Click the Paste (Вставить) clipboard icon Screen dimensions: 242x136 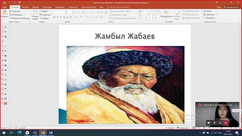[x=5, y=13]
